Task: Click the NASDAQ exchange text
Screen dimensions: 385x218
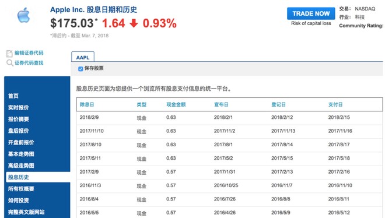Action: (x=365, y=9)
